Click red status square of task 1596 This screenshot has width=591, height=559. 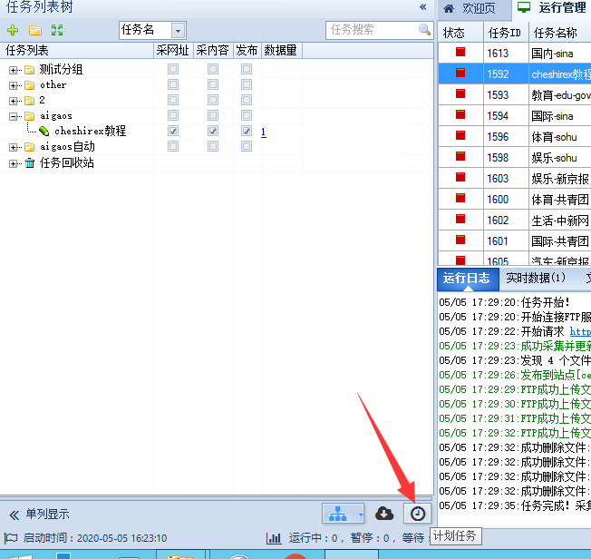tap(460, 135)
